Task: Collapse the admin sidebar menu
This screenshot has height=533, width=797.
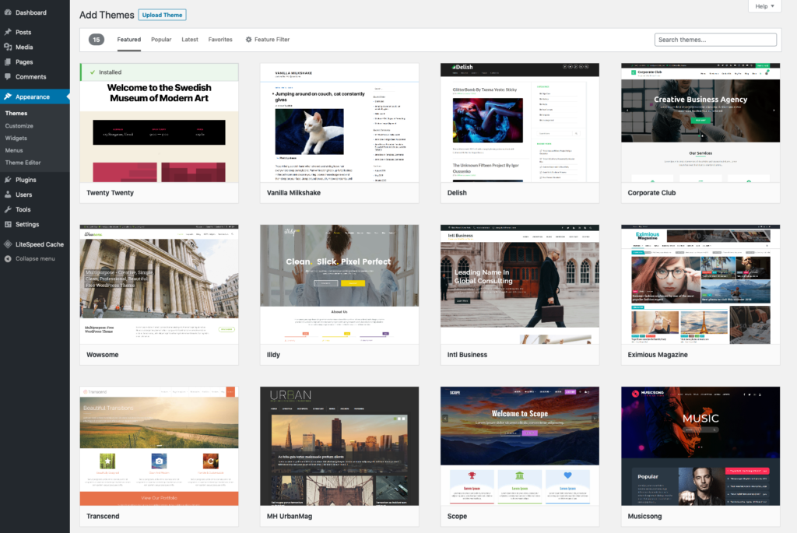Action: (30, 258)
